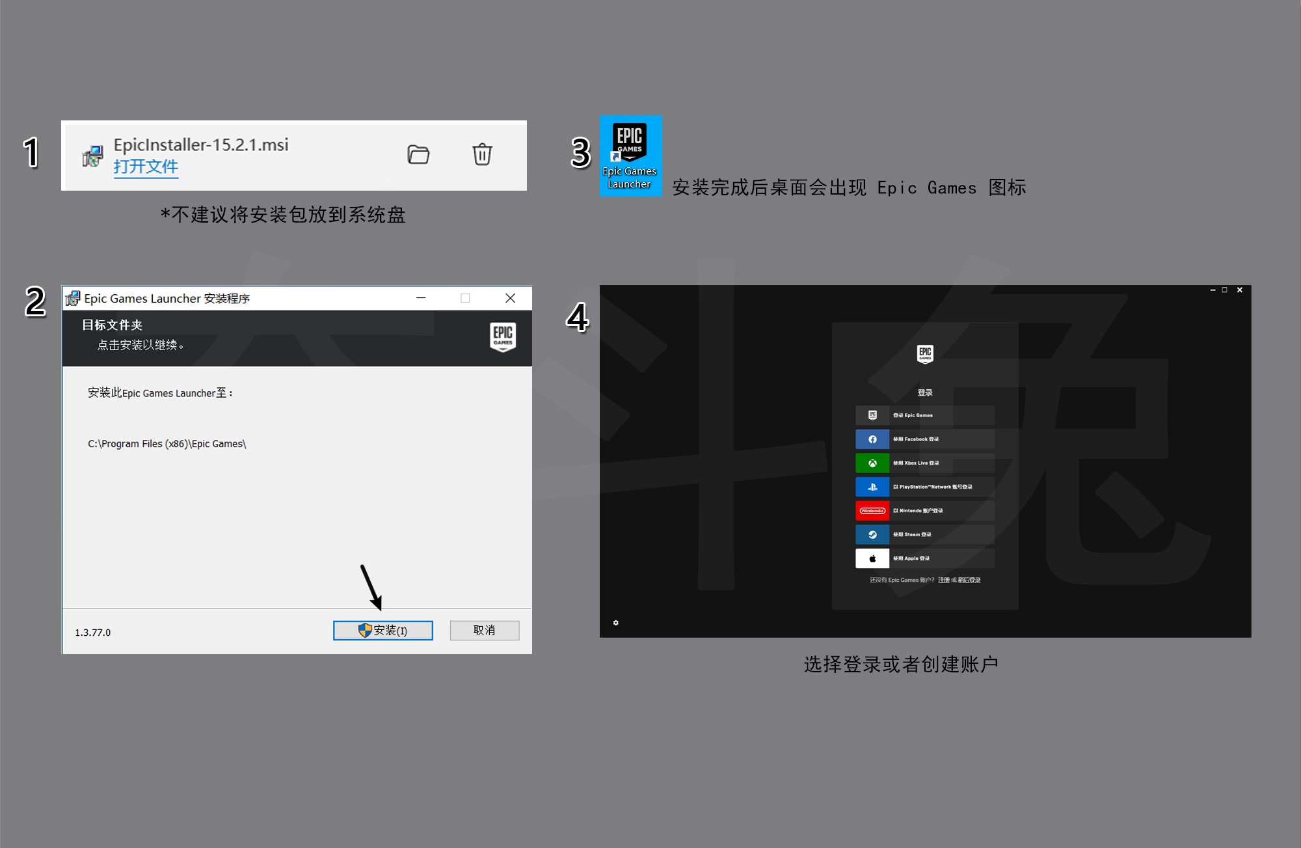
Task: Click the msi installer file icon
Action: point(92,156)
